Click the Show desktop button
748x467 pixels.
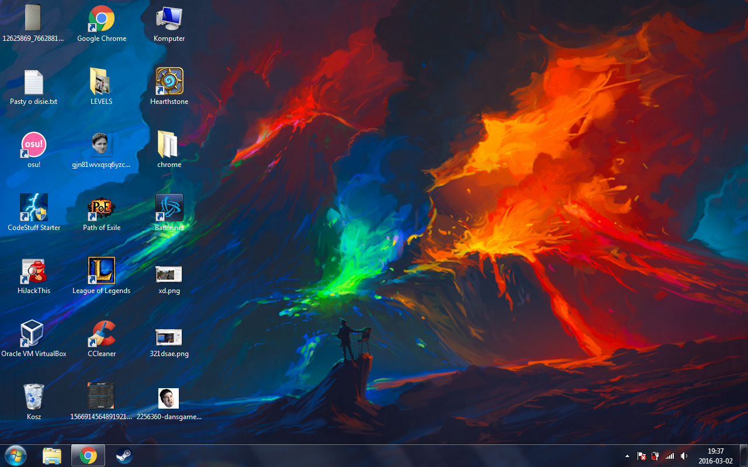(743, 455)
